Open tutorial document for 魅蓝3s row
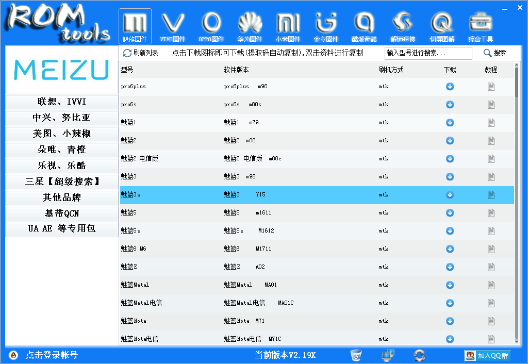The image size is (528, 364). [x=491, y=195]
